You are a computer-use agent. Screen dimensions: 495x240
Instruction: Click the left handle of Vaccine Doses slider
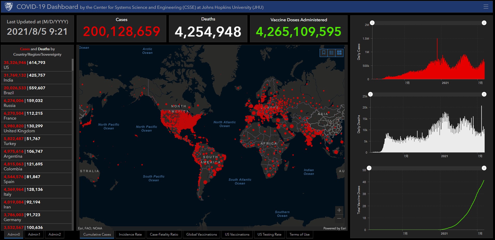(x=369, y=168)
